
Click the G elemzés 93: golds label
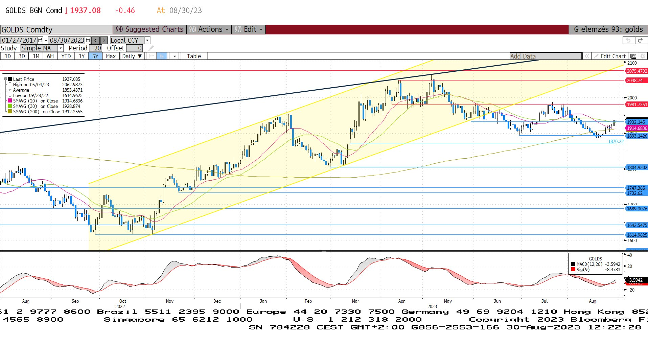pyautogui.click(x=608, y=29)
